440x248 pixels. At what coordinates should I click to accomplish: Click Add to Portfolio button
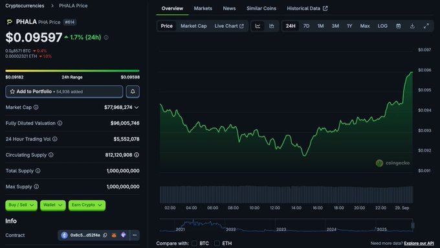[x=64, y=91]
